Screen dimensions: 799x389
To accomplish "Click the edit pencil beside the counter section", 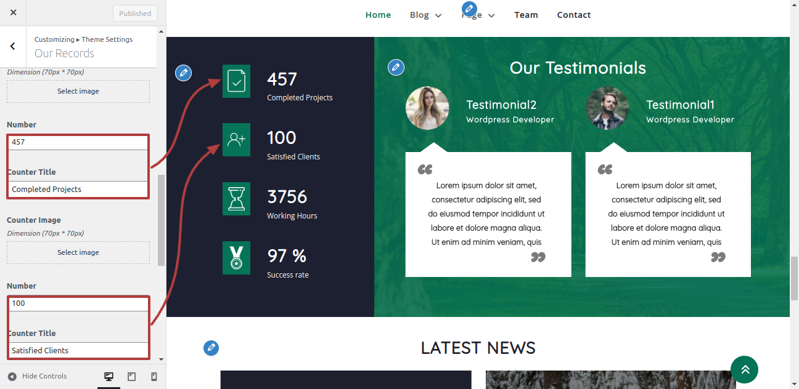I will [183, 73].
